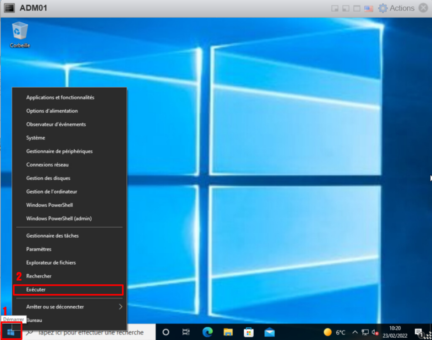
Task: Click the US flag keyboard layout icon
Action: [368, 8]
